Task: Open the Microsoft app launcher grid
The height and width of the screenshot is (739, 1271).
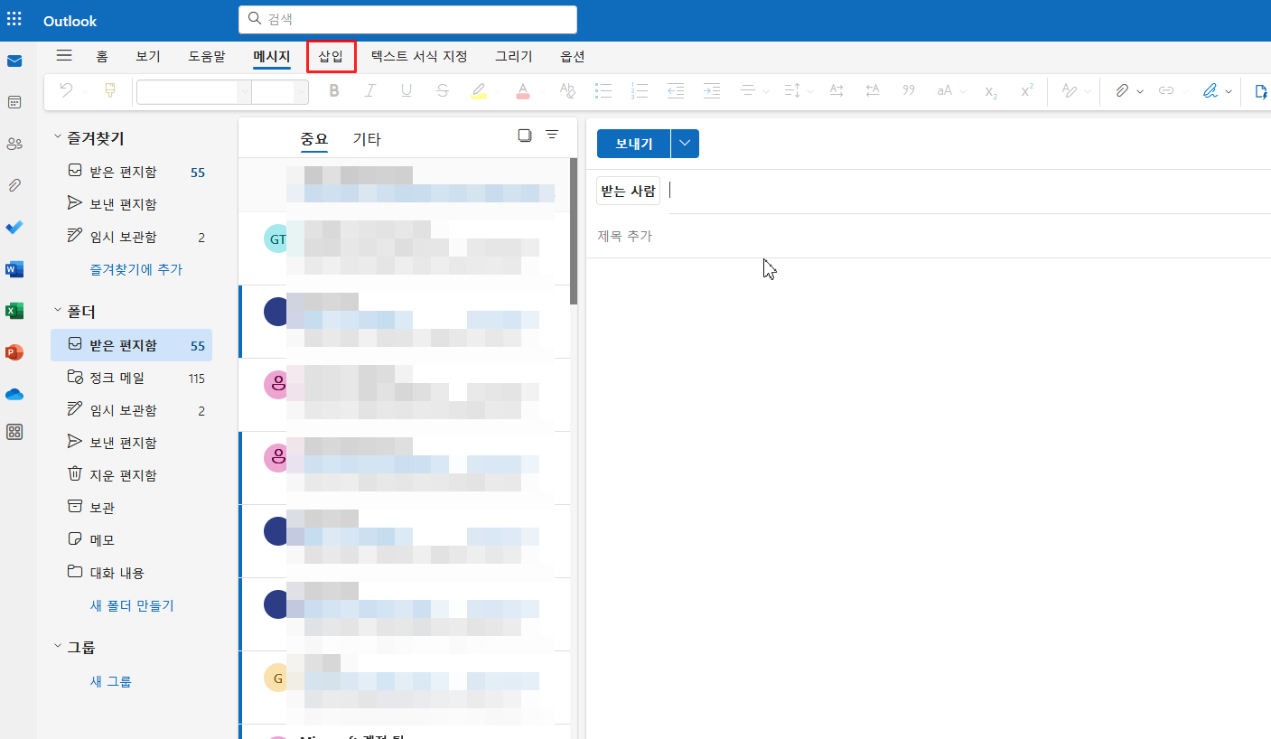Action: click(14, 20)
